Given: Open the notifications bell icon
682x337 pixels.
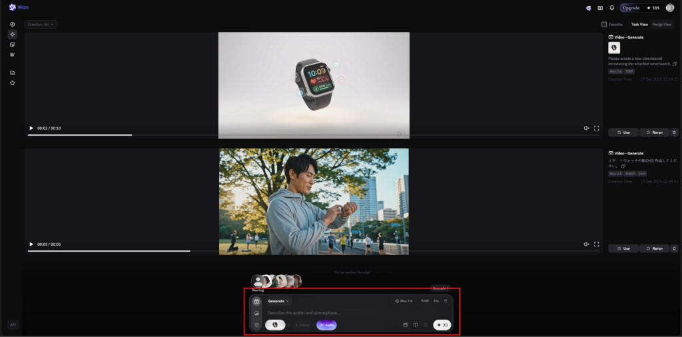Looking at the screenshot, I should point(612,8).
